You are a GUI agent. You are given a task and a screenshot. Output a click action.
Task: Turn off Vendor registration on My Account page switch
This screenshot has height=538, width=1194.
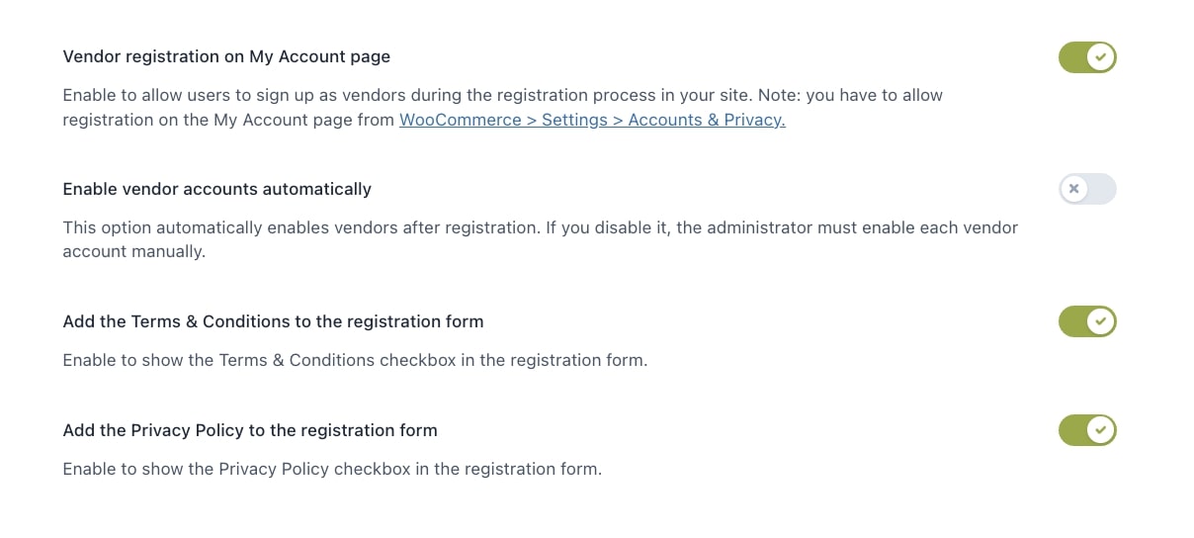click(1087, 57)
